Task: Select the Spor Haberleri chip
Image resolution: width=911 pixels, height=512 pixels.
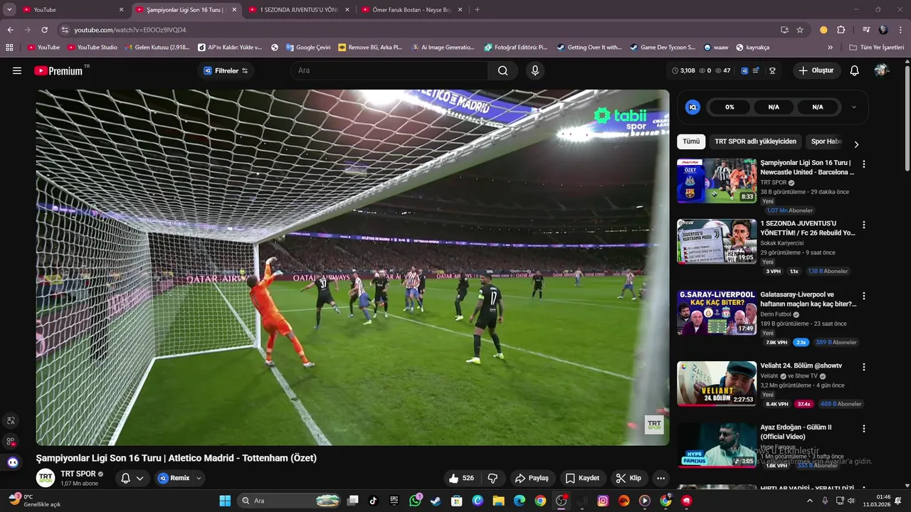Action: (x=826, y=142)
